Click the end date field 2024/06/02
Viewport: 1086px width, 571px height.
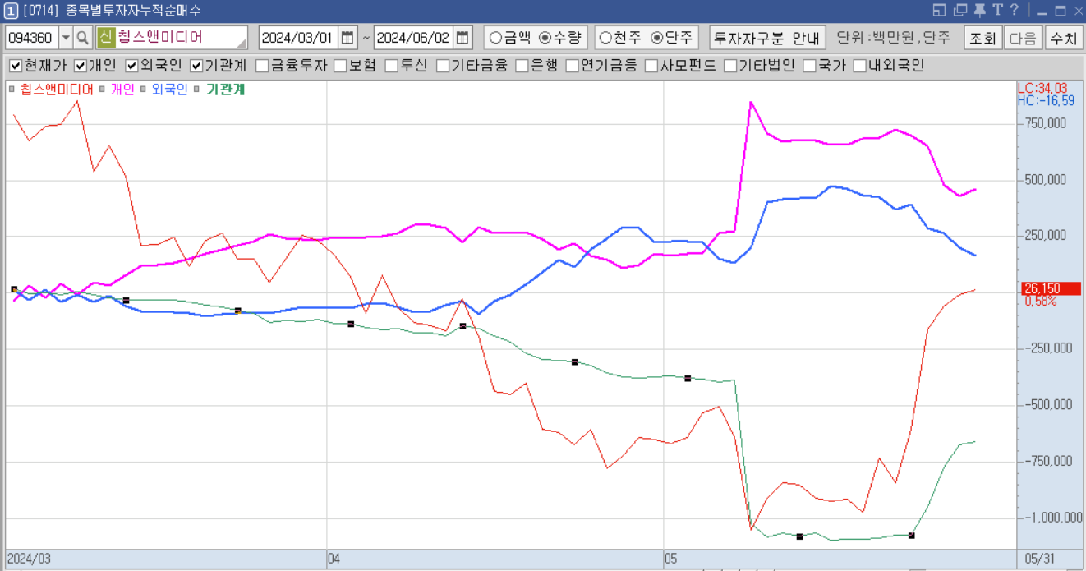click(414, 38)
